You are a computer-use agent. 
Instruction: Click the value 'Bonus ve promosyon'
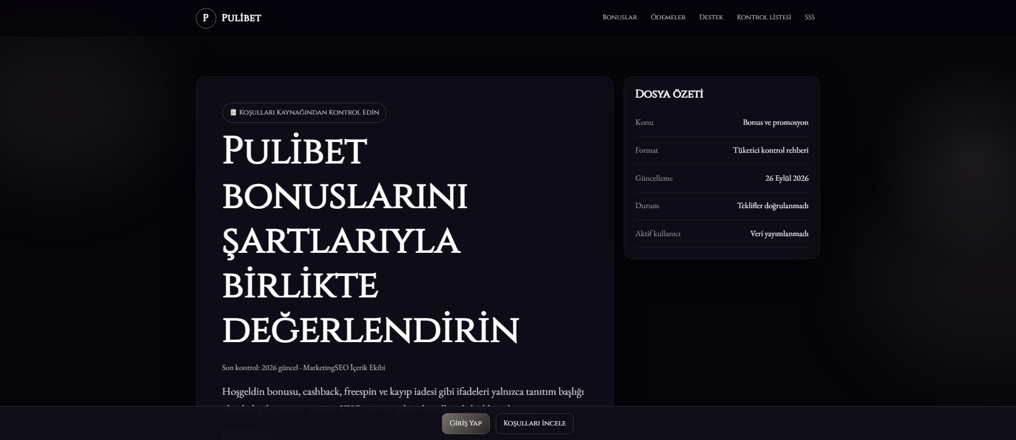pos(775,123)
